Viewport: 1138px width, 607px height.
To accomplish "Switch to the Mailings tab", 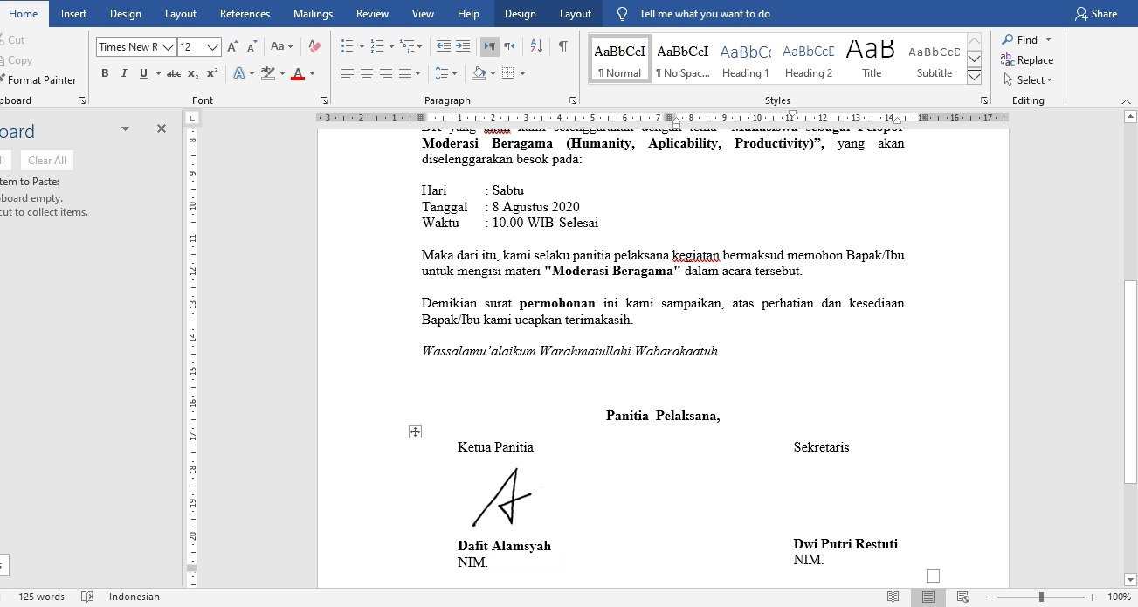I will click(313, 13).
